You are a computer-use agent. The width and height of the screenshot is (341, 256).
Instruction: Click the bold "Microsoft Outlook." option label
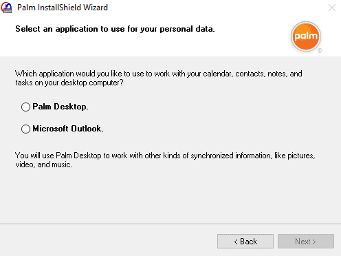pyautogui.click(x=68, y=129)
